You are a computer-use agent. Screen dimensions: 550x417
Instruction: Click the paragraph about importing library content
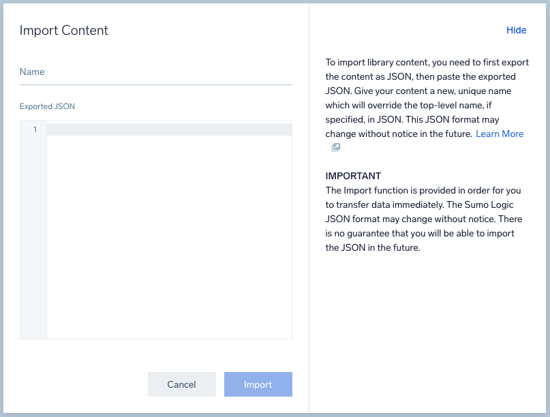click(x=427, y=98)
